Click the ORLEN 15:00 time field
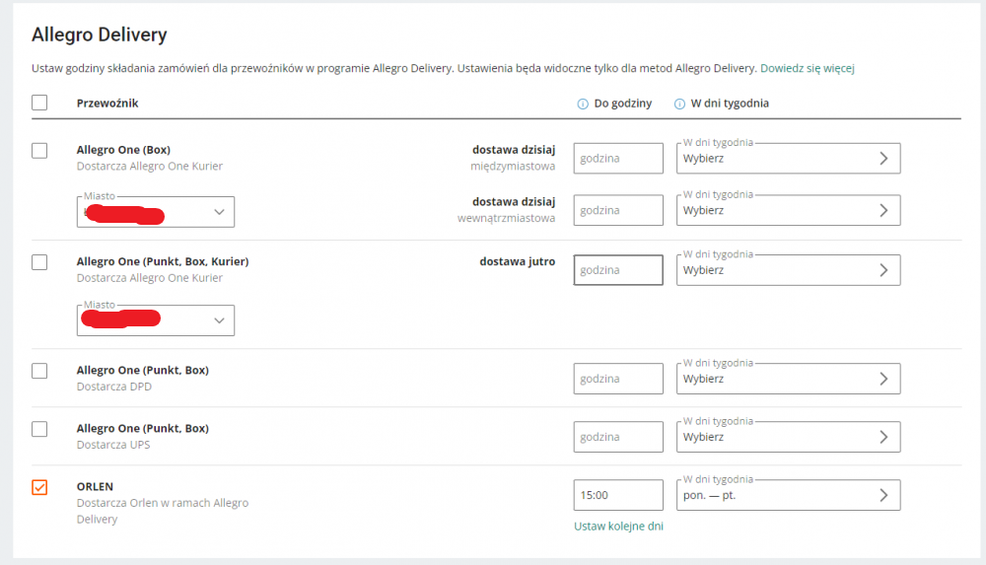 618,495
